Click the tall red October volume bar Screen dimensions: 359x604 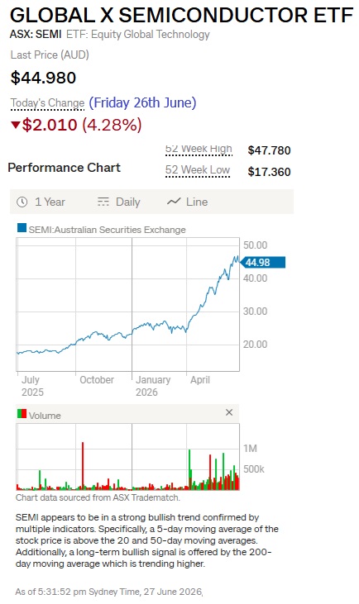83,466
